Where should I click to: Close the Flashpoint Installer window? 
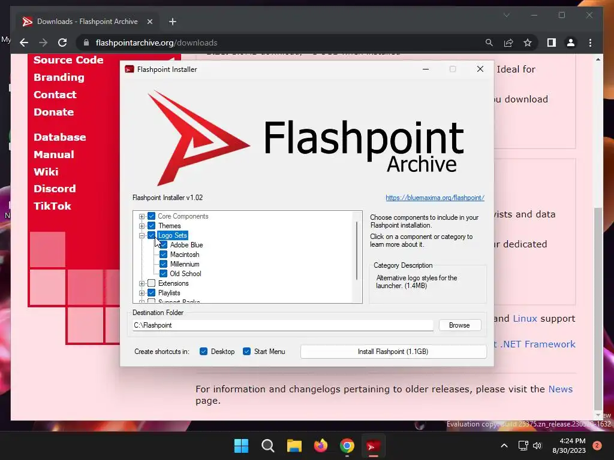(480, 69)
